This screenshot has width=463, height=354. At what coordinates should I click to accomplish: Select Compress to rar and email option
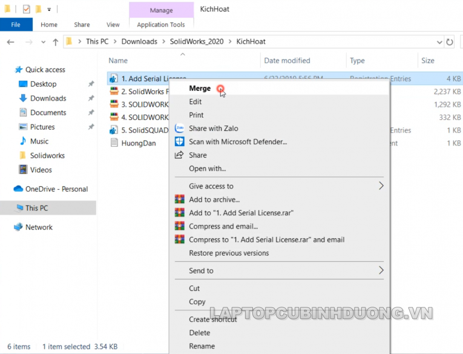pos(267,239)
